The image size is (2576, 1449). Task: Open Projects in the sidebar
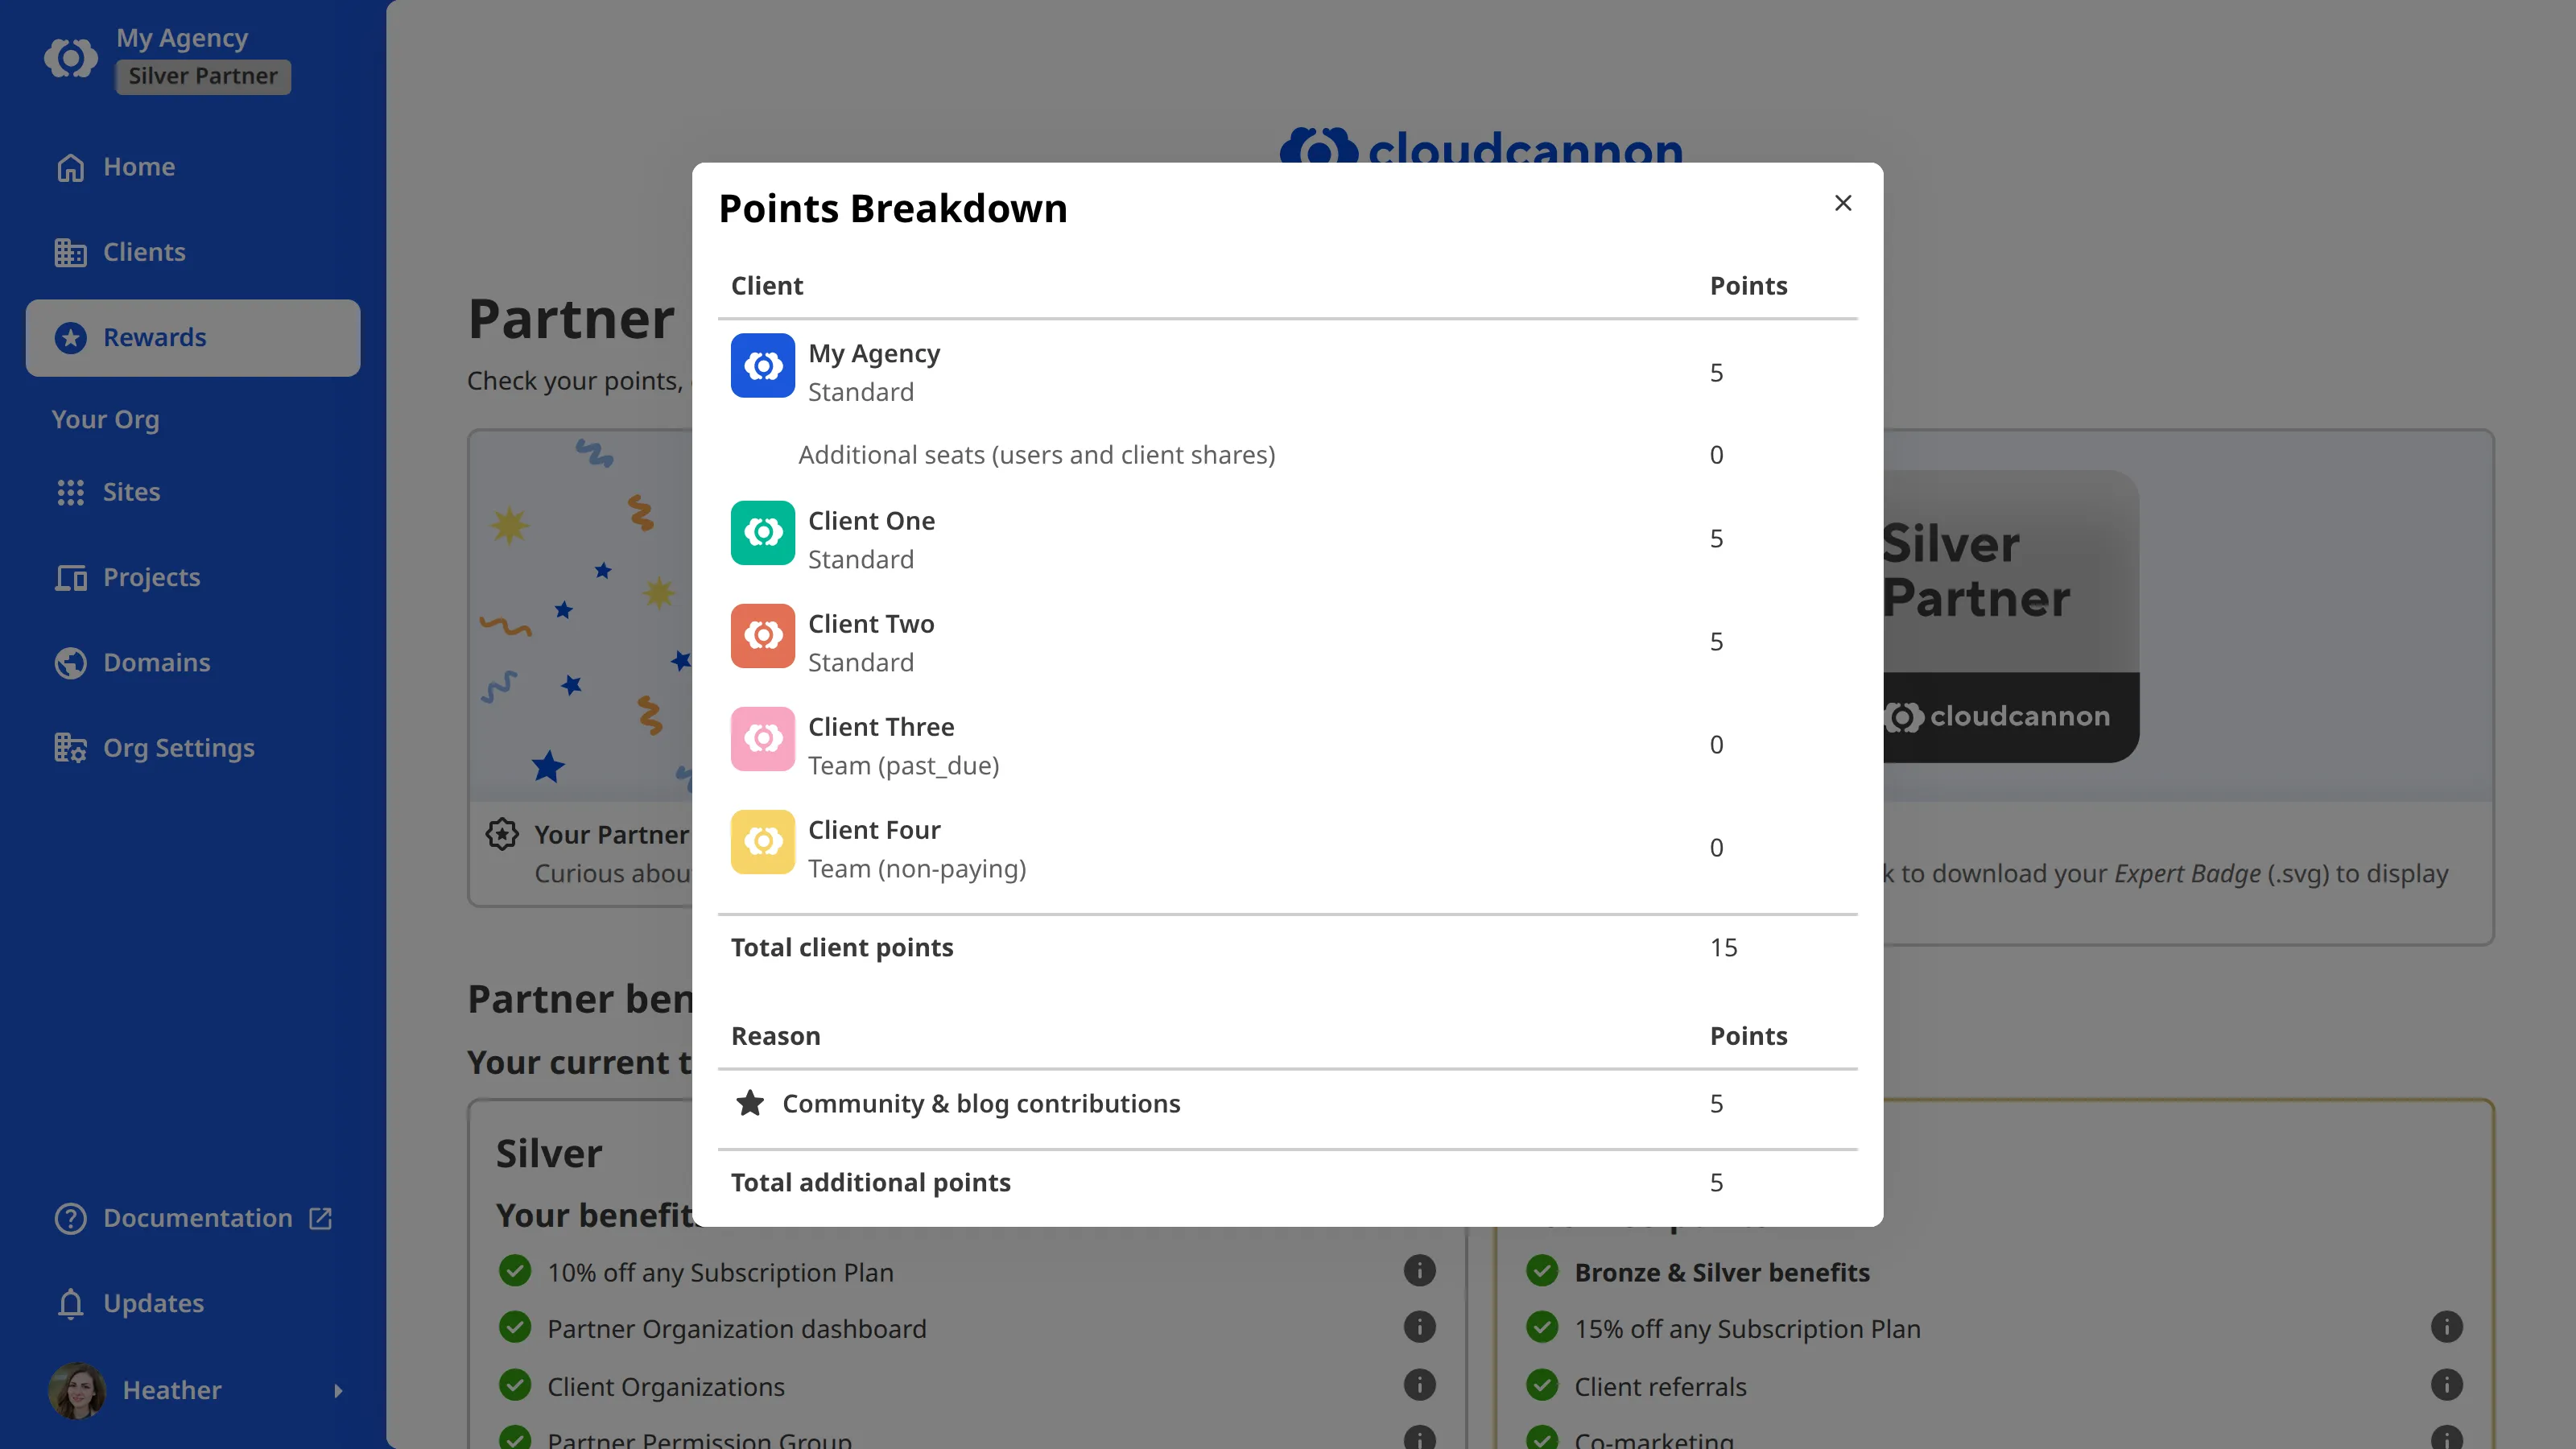193,577
